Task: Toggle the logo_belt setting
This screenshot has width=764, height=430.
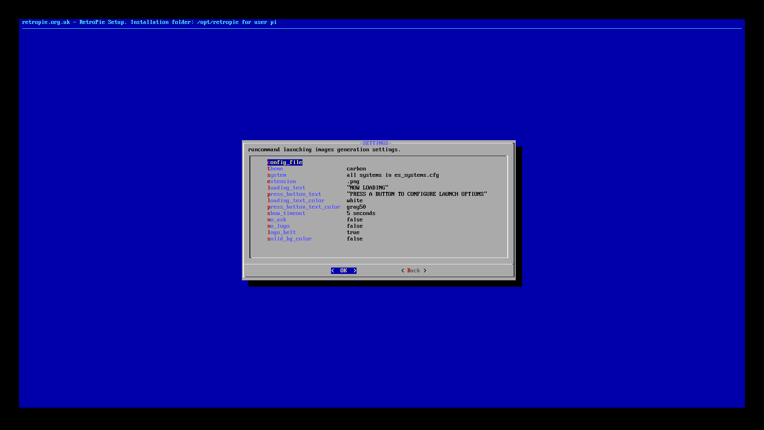Action: [x=281, y=233]
